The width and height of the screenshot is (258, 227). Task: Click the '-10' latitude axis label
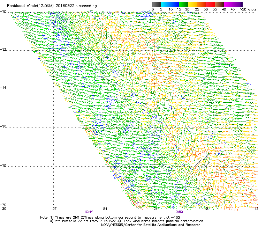[x=3, y=11]
